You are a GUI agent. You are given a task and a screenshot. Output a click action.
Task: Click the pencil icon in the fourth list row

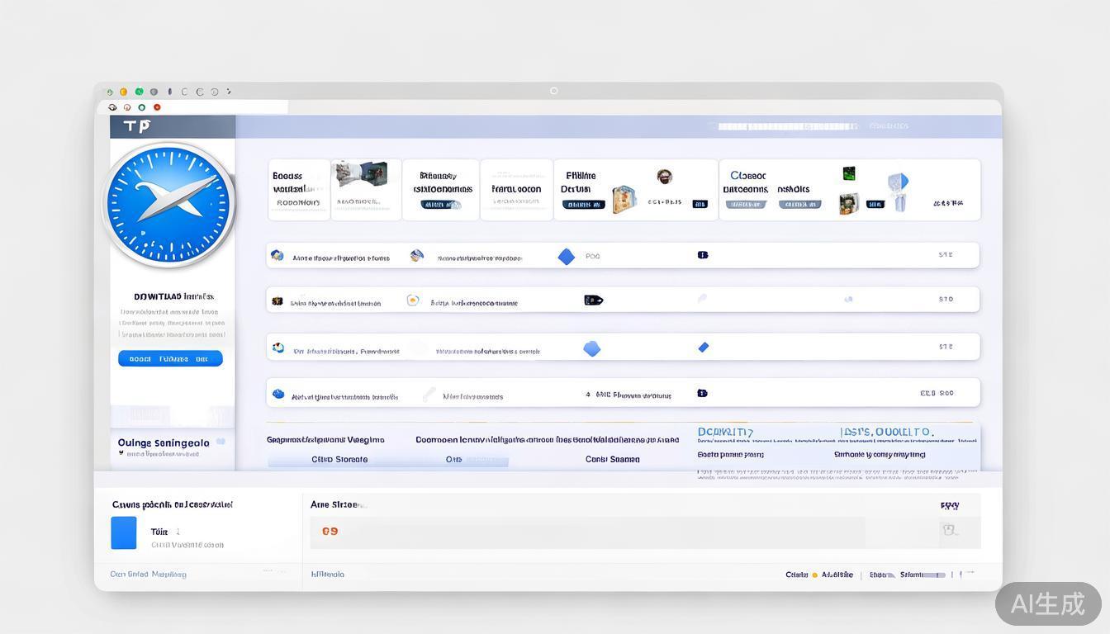click(x=429, y=395)
